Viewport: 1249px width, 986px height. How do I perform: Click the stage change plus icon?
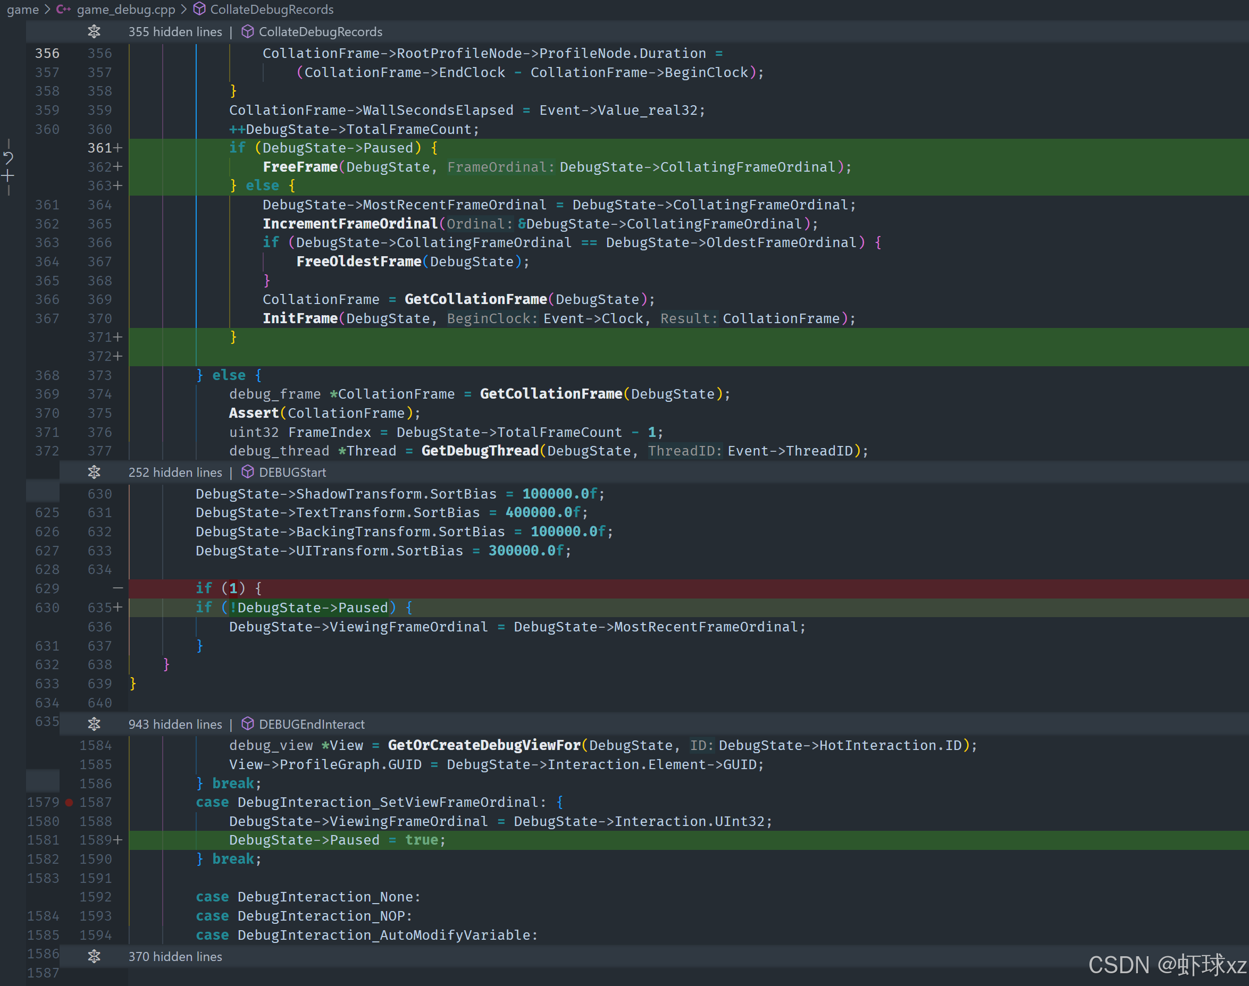pyautogui.click(x=8, y=175)
